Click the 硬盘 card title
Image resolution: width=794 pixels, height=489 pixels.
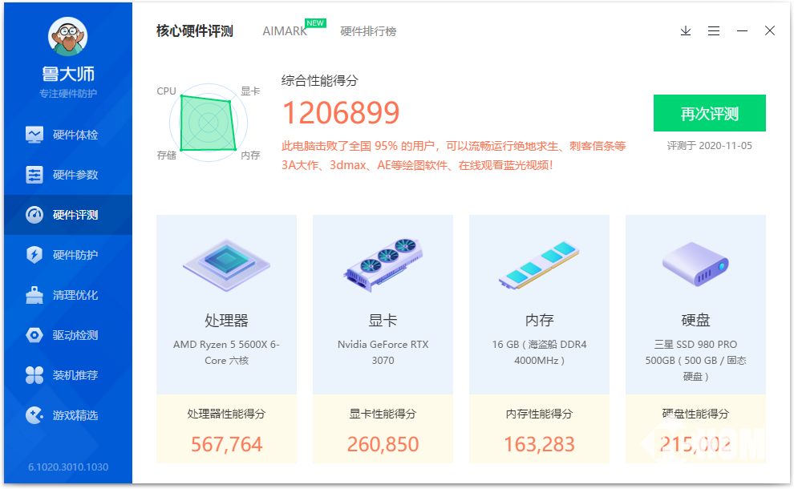click(695, 321)
